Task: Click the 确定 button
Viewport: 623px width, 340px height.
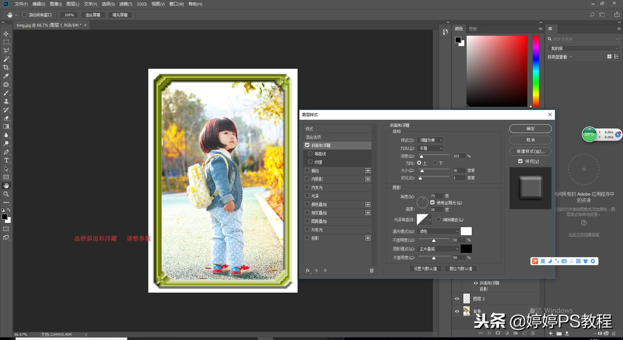Action: pos(530,129)
